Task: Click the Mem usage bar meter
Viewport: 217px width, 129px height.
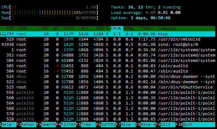Action: tap(50, 12)
